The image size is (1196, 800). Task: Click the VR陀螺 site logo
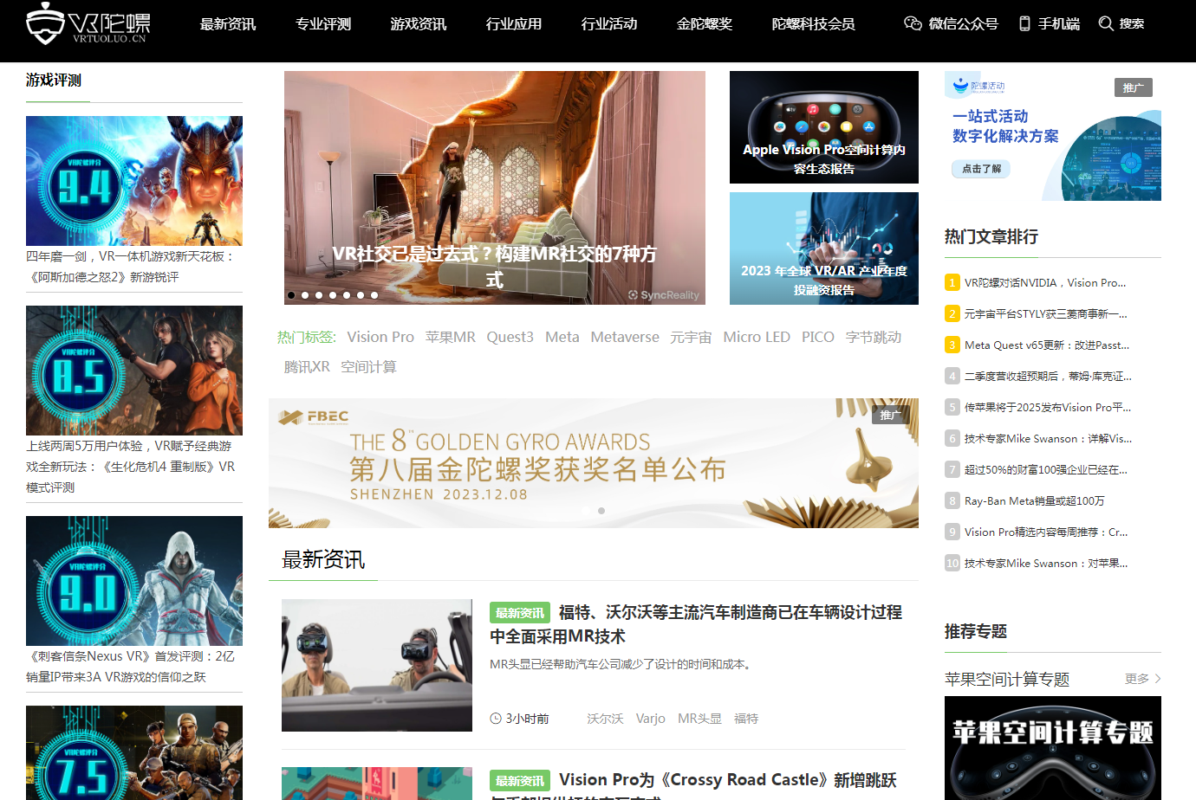[x=88, y=23]
